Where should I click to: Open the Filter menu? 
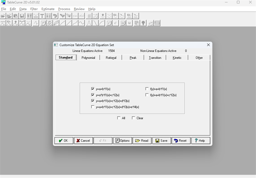click(34, 9)
